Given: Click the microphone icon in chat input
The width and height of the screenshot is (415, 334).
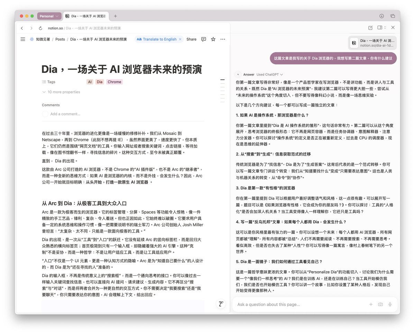Looking at the screenshot, I should point(390,304).
